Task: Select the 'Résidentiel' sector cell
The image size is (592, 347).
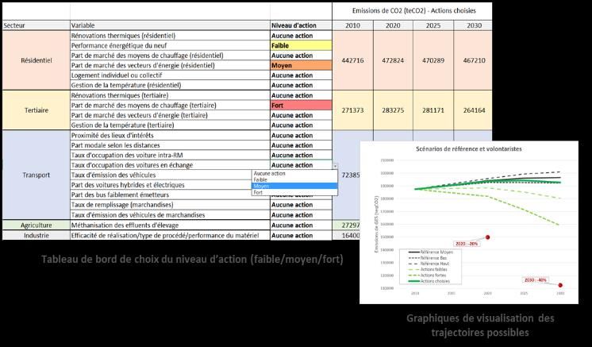Action: coord(35,60)
